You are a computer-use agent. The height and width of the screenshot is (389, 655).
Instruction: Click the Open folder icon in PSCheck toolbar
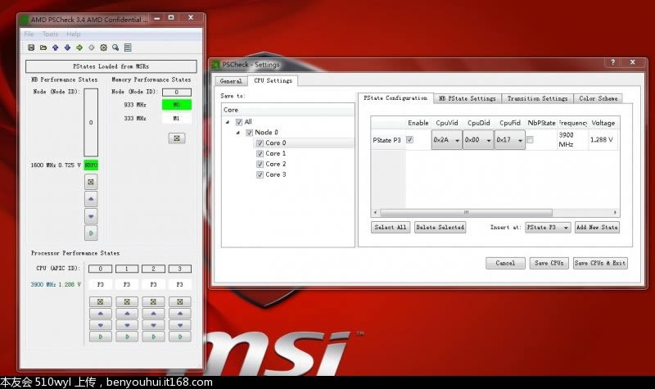point(43,47)
